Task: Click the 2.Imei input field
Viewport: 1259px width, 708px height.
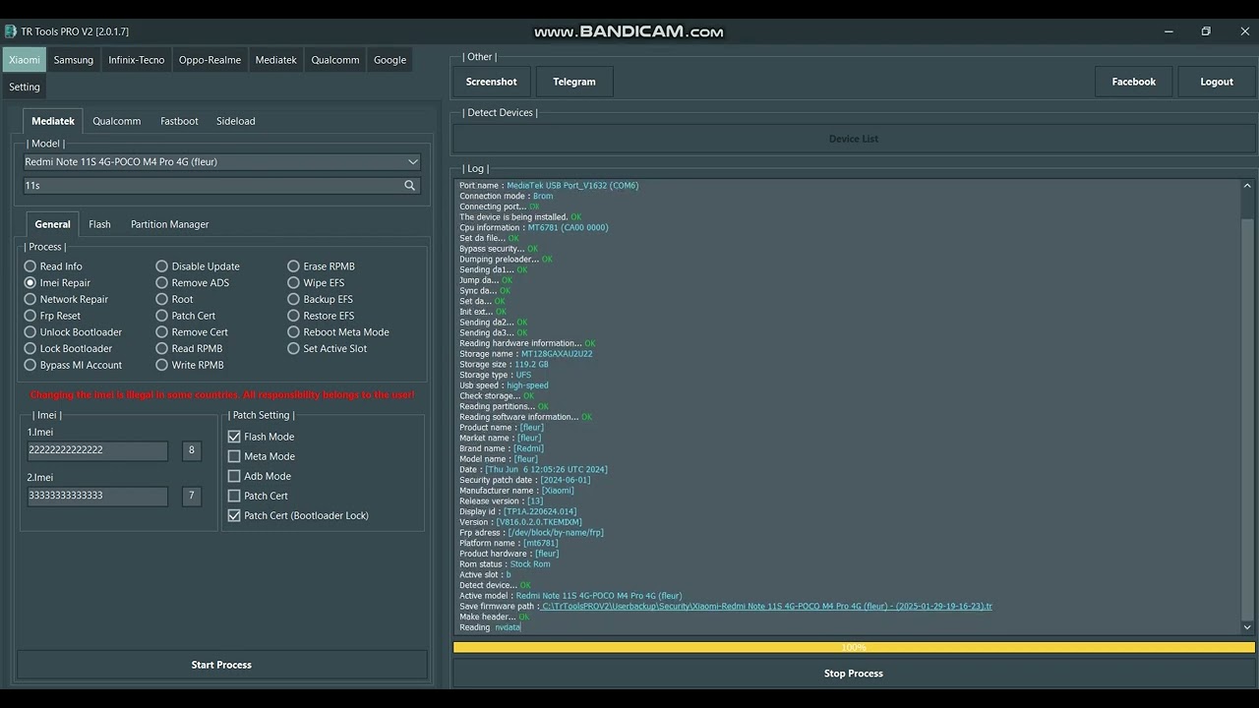Action: coord(97,496)
